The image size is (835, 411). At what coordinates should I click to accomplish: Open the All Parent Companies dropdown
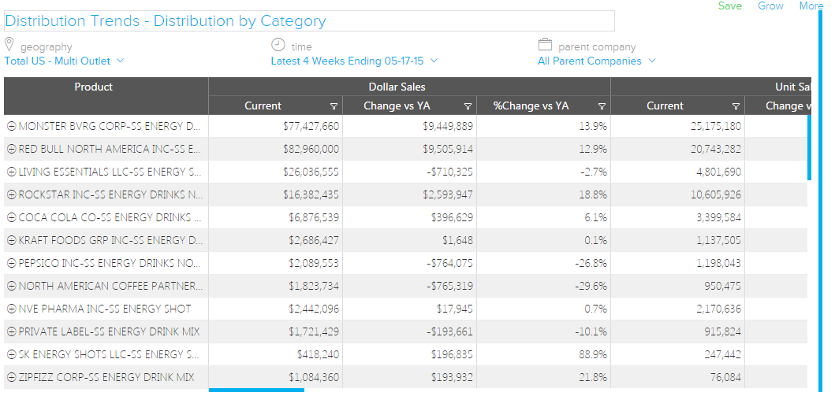coord(596,61)
